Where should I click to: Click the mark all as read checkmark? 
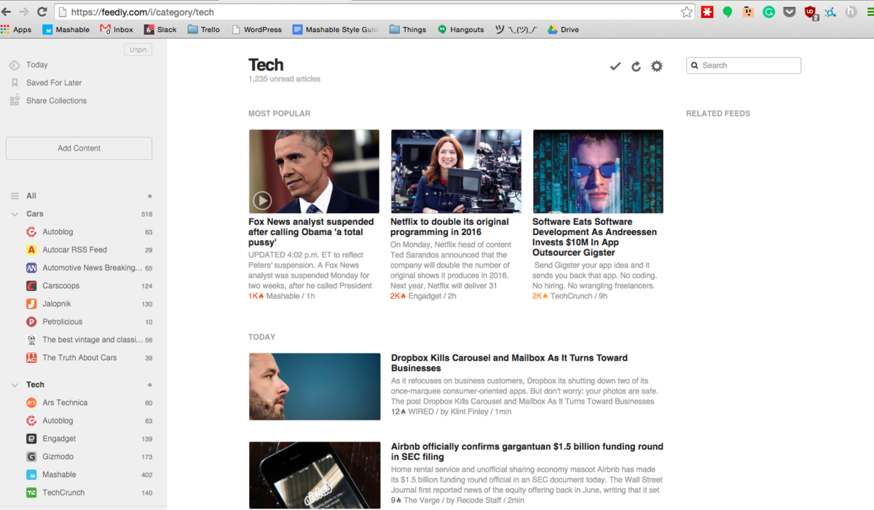[x=615, y=66]
